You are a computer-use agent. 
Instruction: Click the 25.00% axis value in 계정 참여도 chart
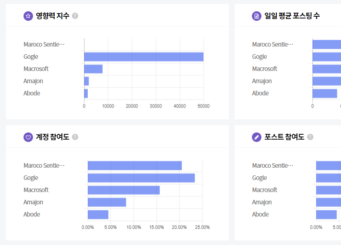tap(202, 227)
